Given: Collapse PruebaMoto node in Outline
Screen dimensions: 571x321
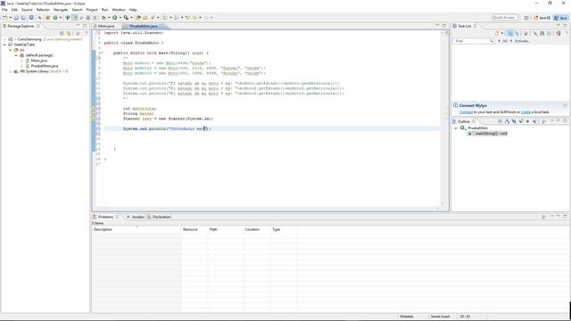Looking at the screenshot, I should (456, 128).
